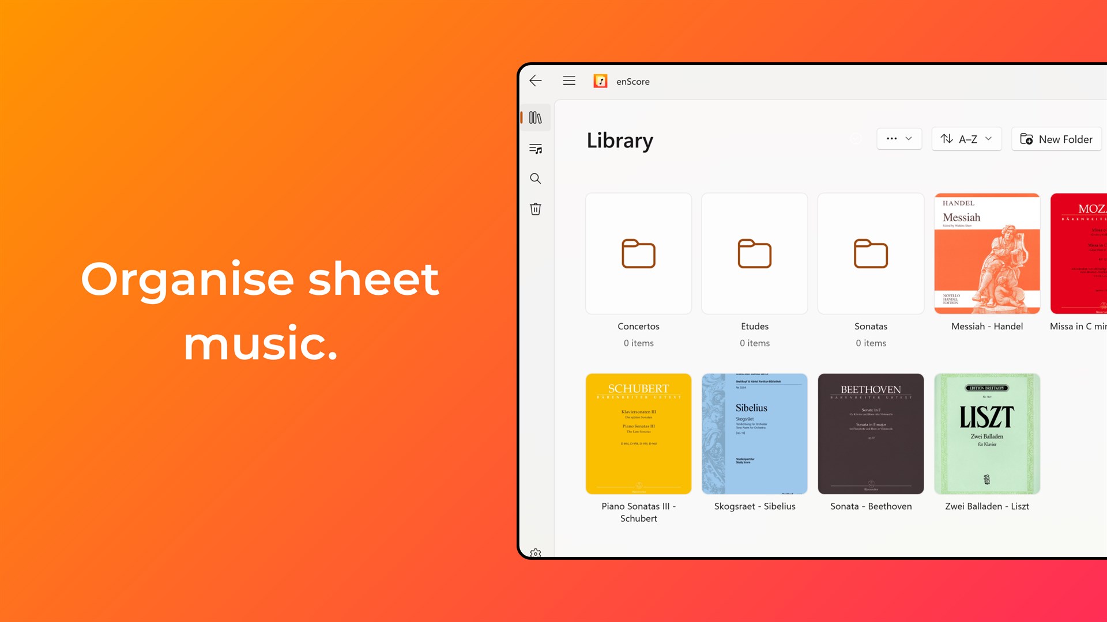
Task: Click the enScore app logo icon
Action: pos(600,81)
